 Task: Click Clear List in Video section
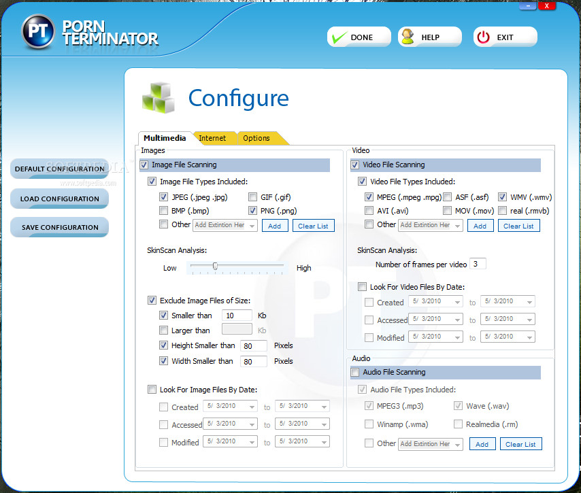pos(518,226)
